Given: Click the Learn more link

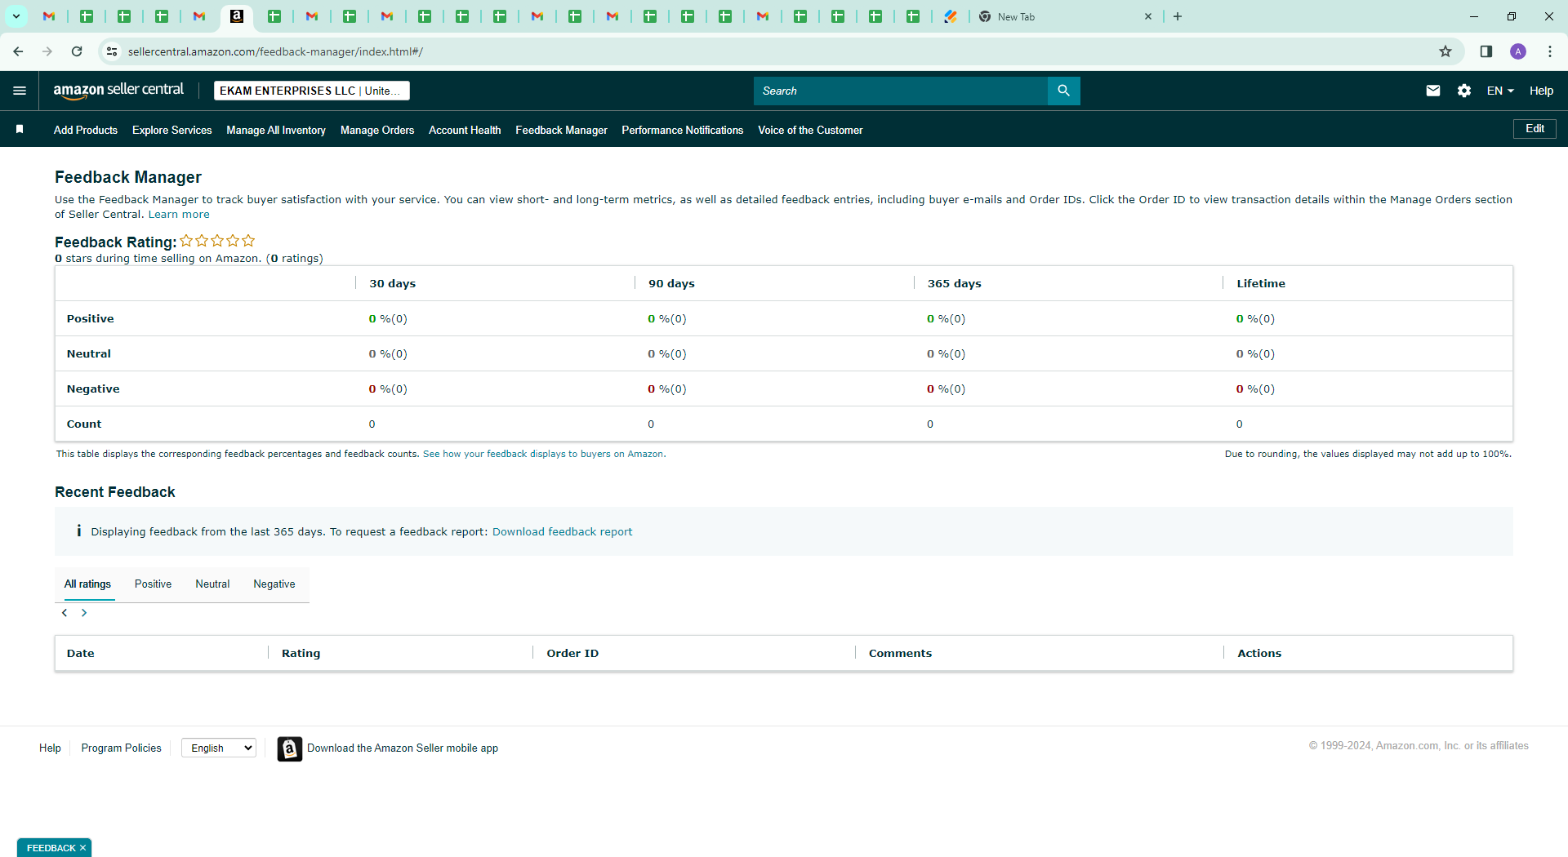Looking at the screenshot, I should pos(179,215).
